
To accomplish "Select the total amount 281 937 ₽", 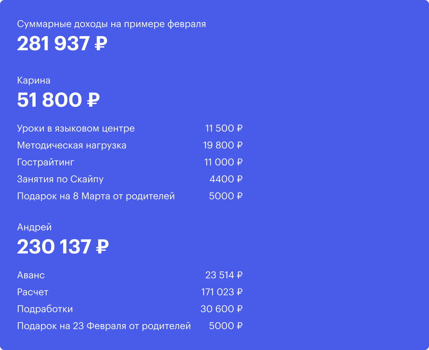I will (x=62, y=43).
